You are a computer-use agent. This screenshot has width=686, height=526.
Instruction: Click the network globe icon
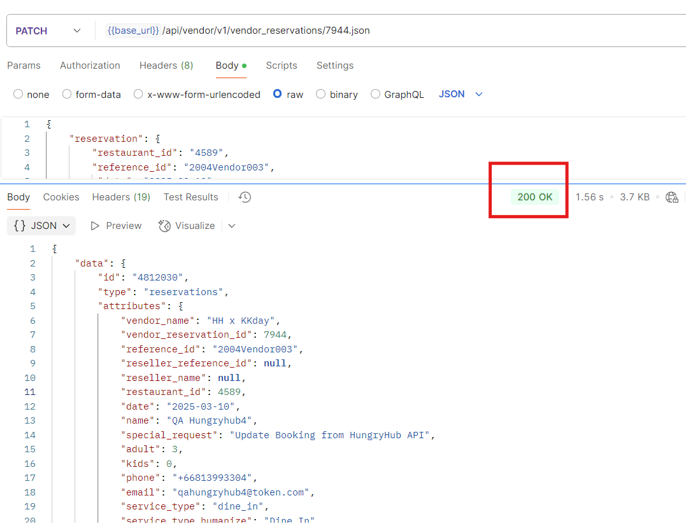[671, 197]
